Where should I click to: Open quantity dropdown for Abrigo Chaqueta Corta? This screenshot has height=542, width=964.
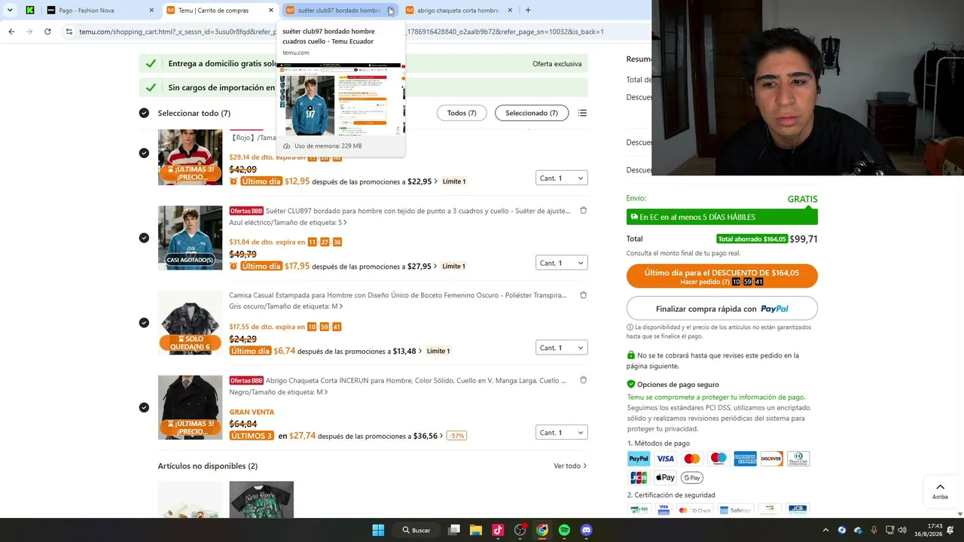(x=562, y=433)
